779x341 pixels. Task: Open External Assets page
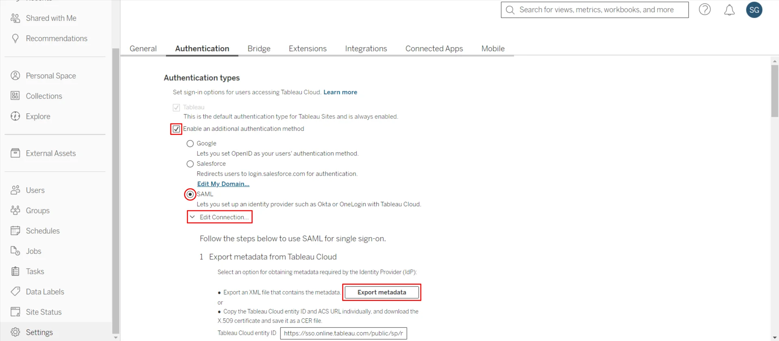tap(51, 153)
